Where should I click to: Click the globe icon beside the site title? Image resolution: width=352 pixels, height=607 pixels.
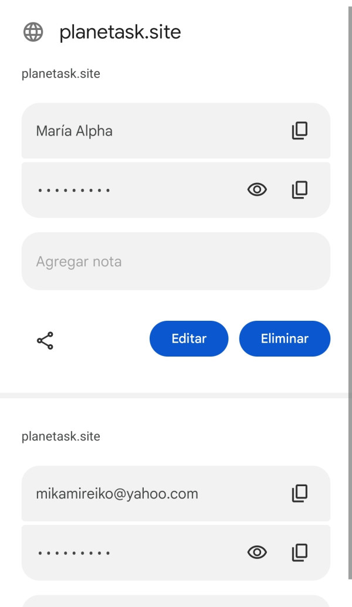[x=33, y=33]
